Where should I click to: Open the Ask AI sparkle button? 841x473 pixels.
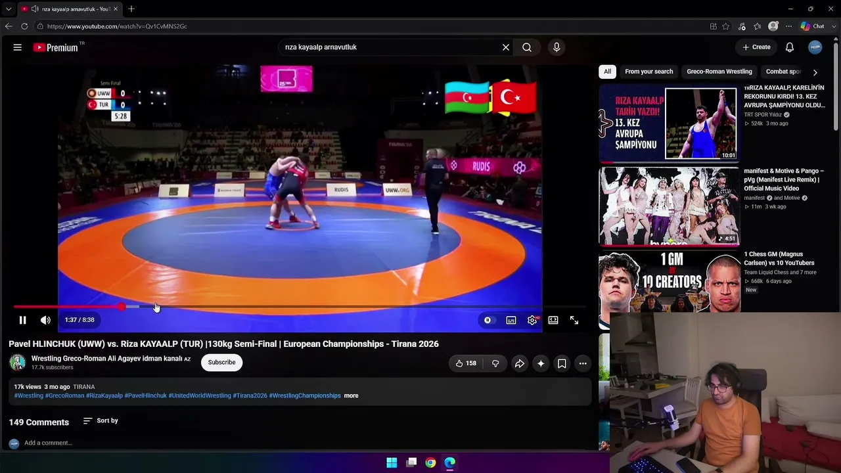[x=541, y=363]
